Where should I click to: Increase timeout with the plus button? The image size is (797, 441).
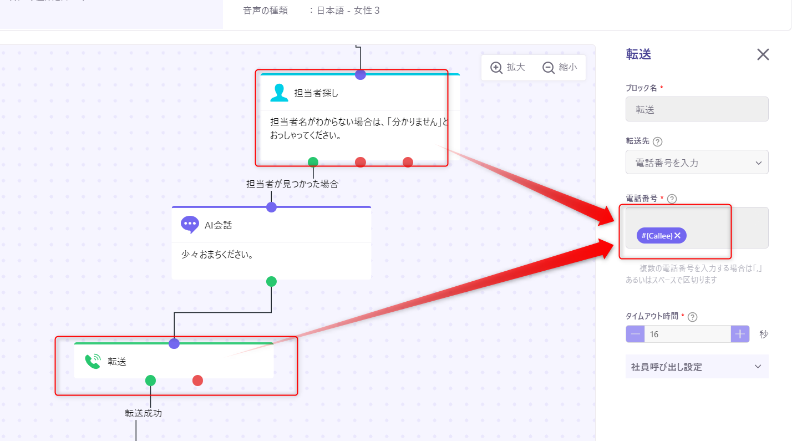tap(740, 334)
